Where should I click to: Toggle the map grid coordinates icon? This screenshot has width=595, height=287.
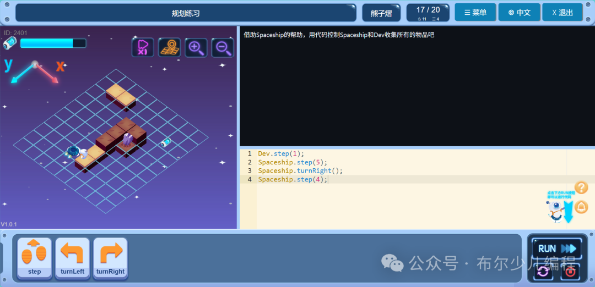click(169, 47)
